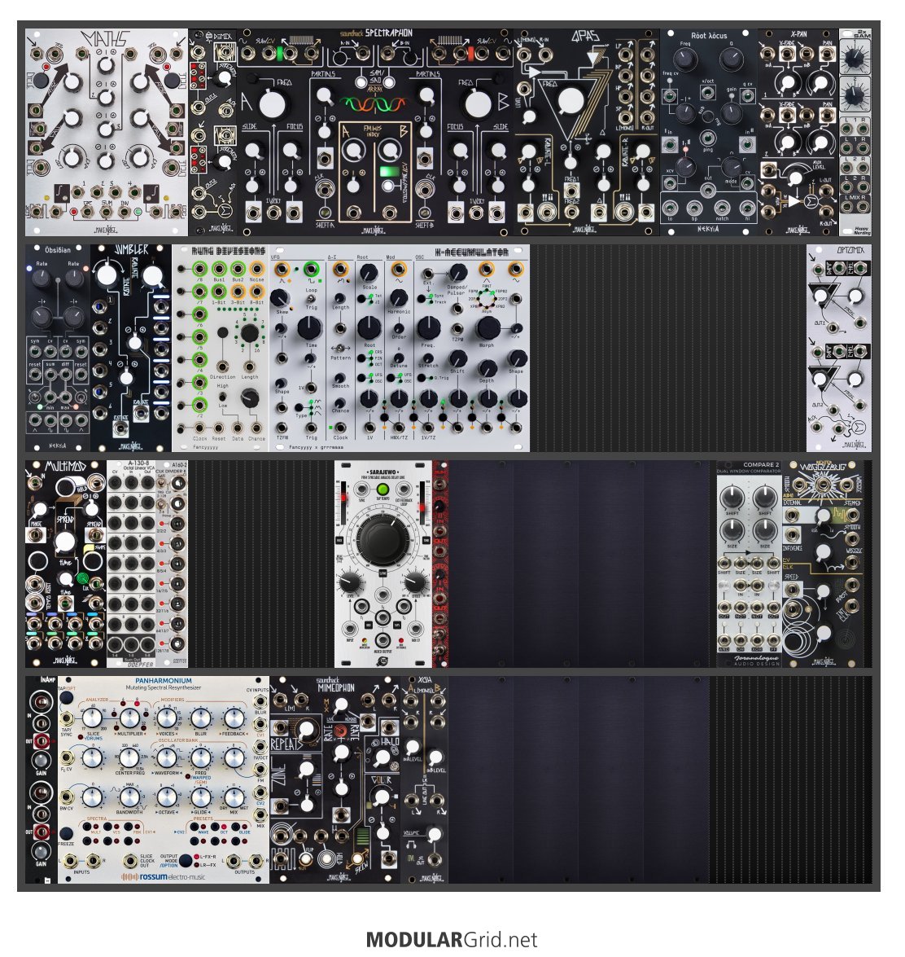Click the Panharmonium Feedback knob
Image resolution: width=905 pixels, height=957 pixels.
[234, 719]
